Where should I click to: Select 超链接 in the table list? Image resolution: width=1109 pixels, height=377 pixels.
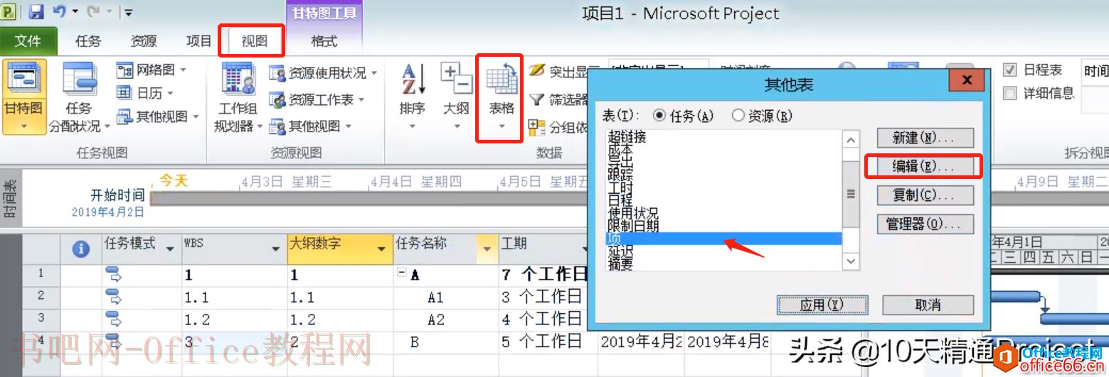click(723, 137)
